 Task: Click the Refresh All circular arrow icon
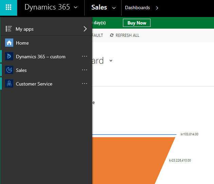pyautogui.click(x=112, y=35)
